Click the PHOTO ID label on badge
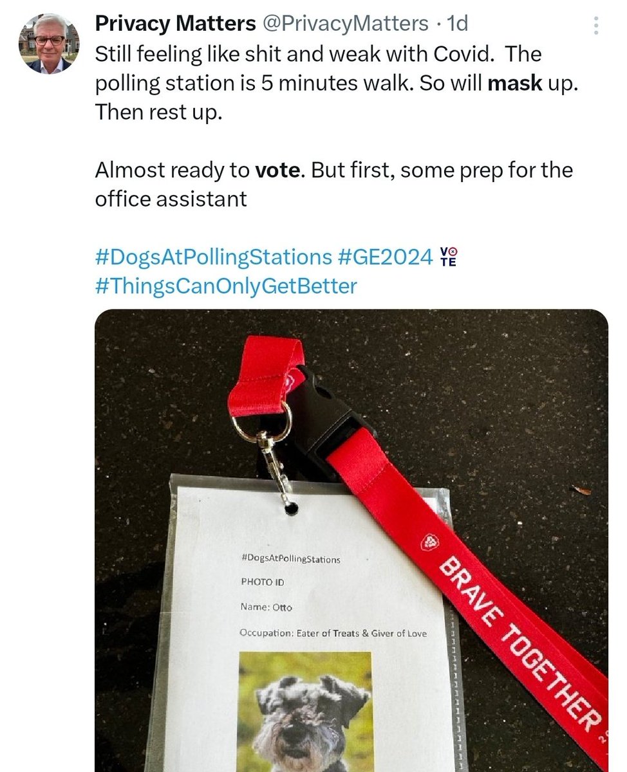 point(261,582)
